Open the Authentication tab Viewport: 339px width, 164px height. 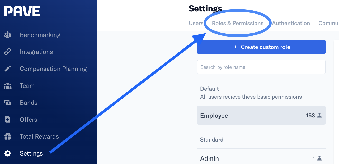[x=291, y=23]
